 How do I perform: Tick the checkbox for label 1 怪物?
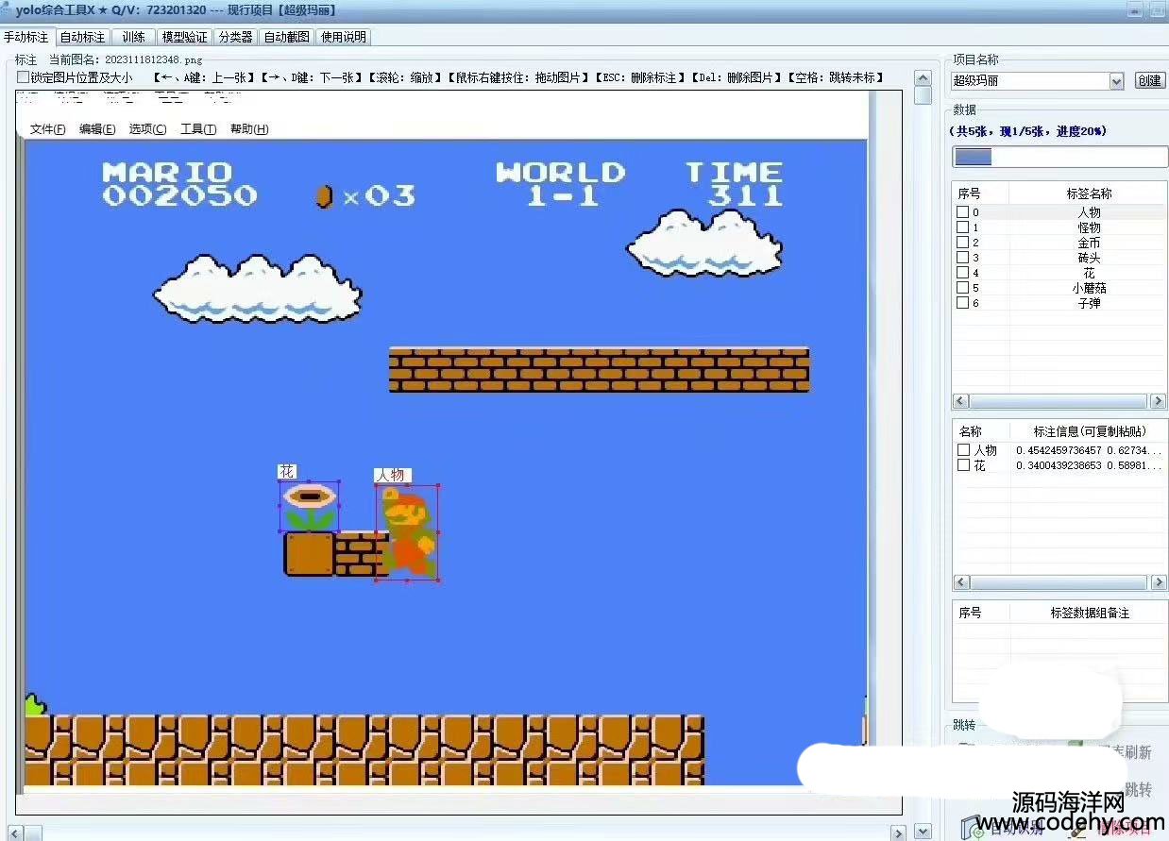(x=962, y=227)
